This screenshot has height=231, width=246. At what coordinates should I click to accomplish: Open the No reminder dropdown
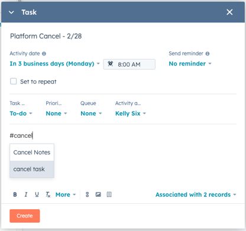point(190,64)
